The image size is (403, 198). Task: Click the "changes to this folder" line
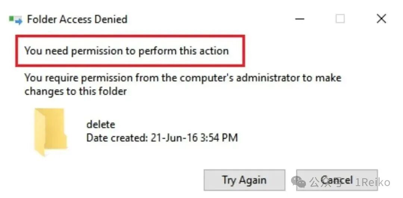[75, 91]
